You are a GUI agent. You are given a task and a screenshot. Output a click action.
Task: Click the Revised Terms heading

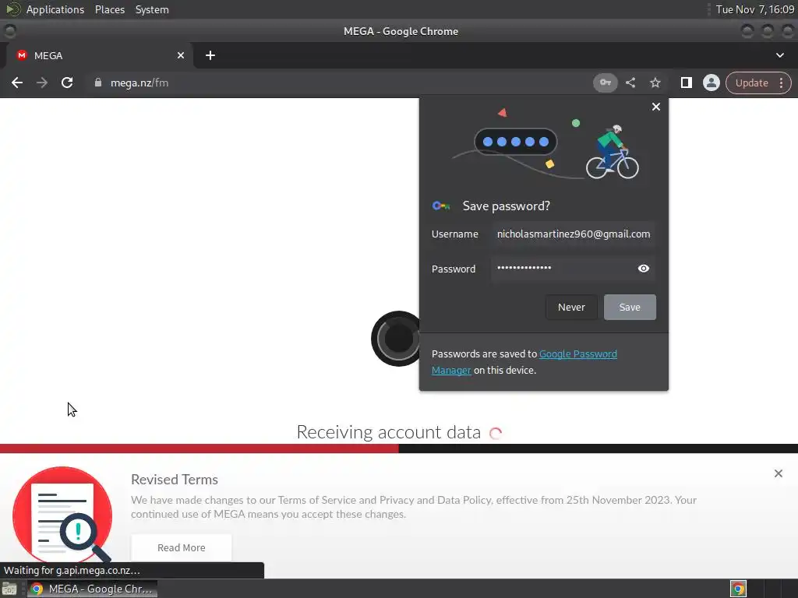[x=174, y=480]
